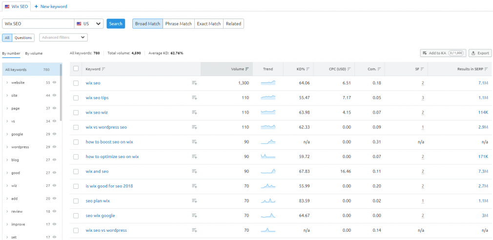Screen dimensions: 493x240
Task: Click the keyword search input field
Action: click(x=38, y=23)
